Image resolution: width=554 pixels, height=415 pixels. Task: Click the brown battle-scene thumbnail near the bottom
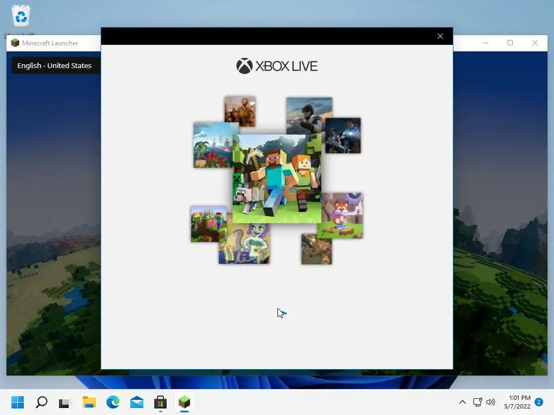(x=316, y=249)
